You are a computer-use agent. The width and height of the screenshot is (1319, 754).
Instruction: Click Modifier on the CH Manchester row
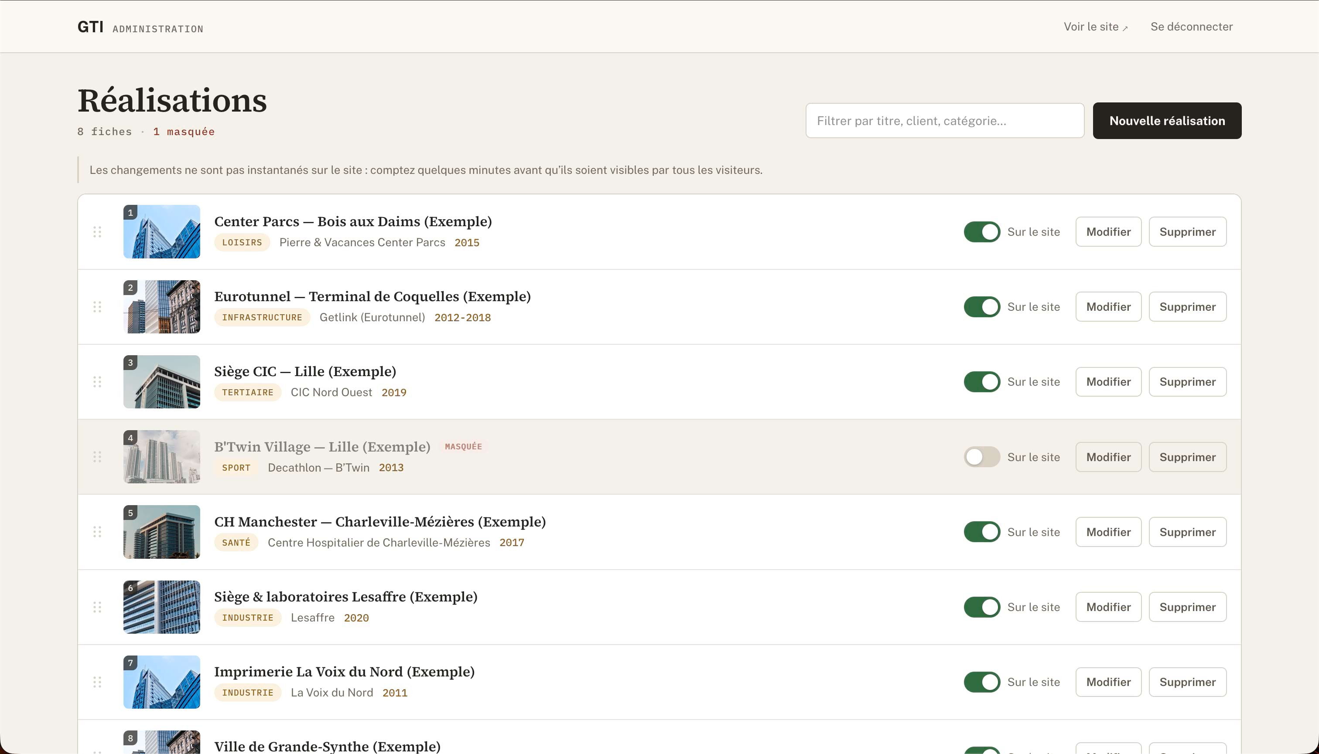1109,532
